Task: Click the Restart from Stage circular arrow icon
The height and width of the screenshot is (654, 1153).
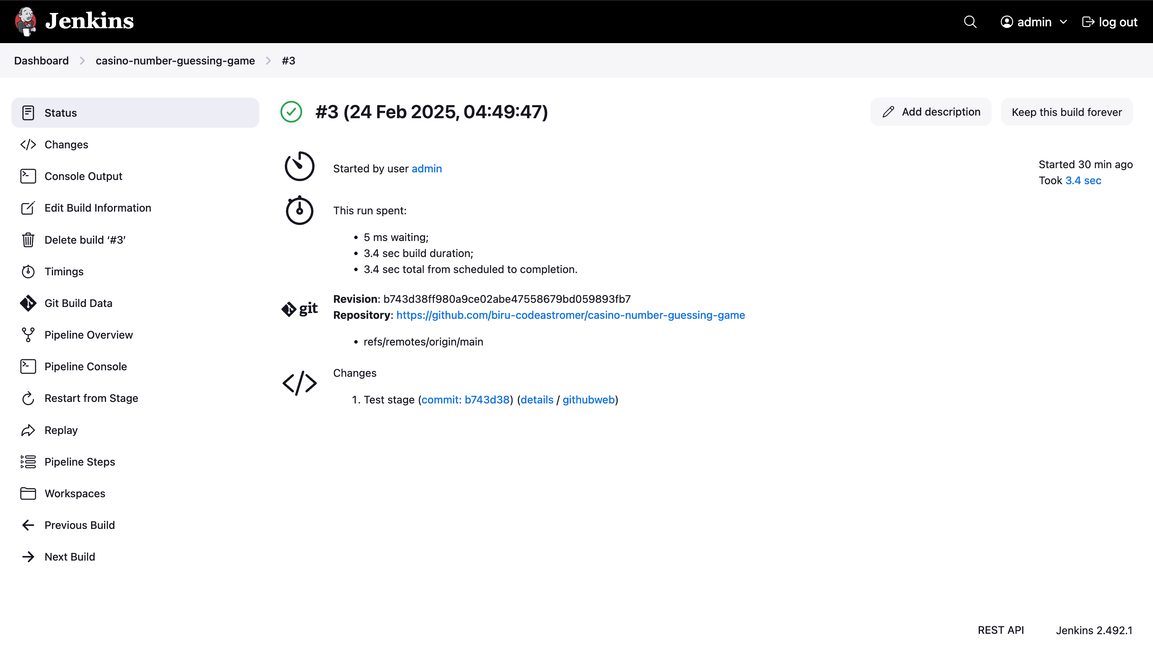Action: click(28, 399)
